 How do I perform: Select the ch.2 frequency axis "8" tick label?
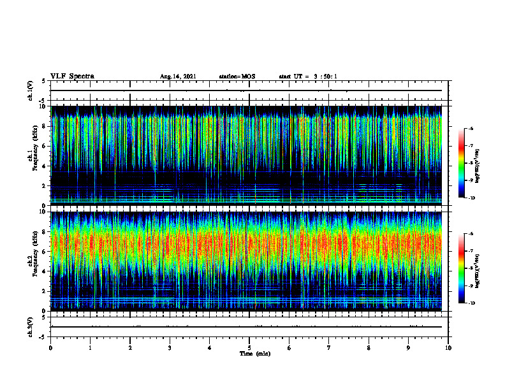tap(44, 232)
